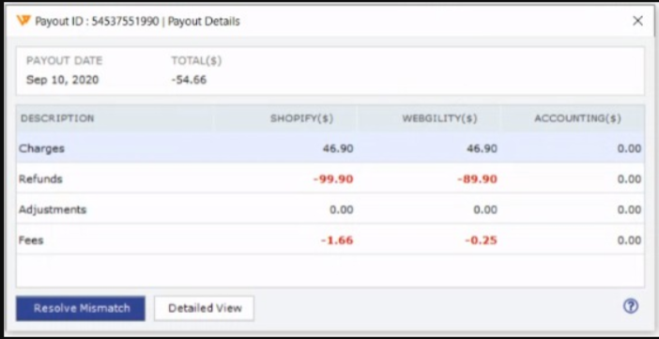Click the Resolve Mismatch button

(x=81, y=308)
